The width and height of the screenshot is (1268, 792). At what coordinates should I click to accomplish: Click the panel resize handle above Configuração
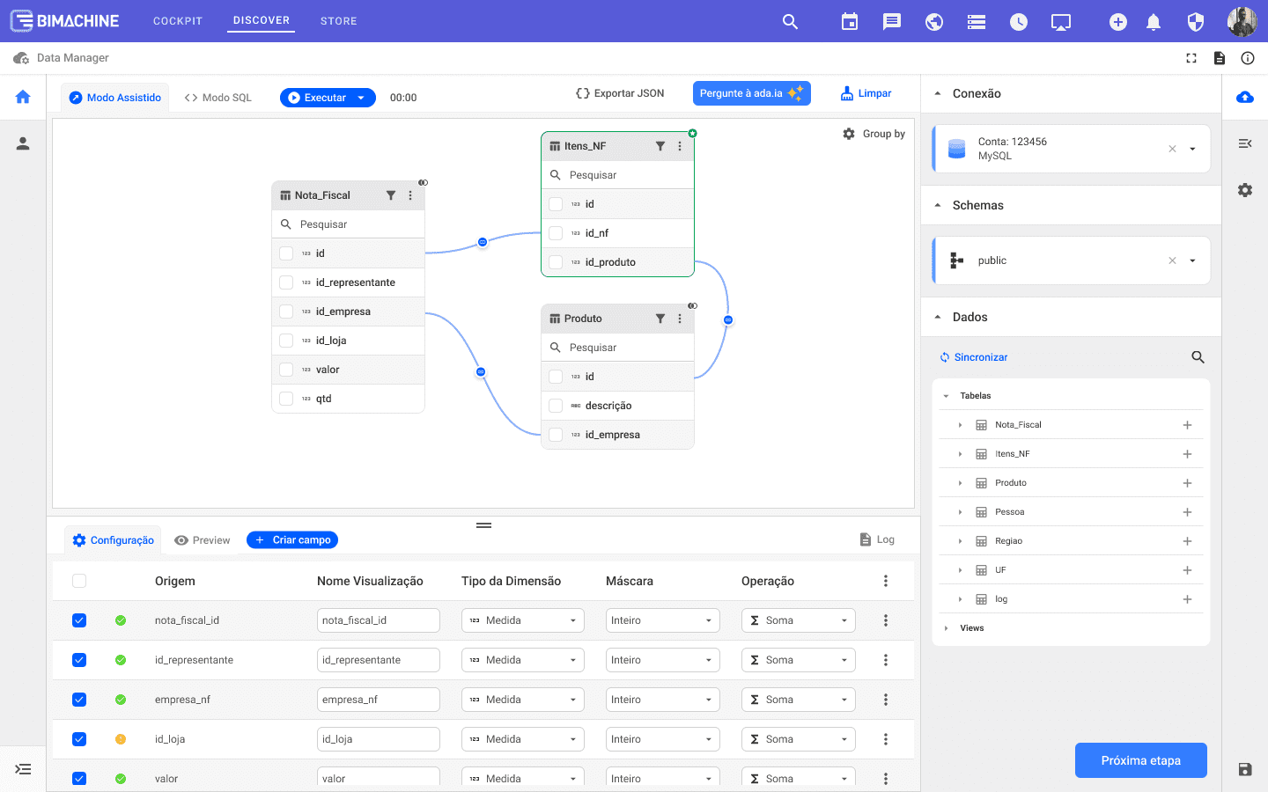coord(483,525)
